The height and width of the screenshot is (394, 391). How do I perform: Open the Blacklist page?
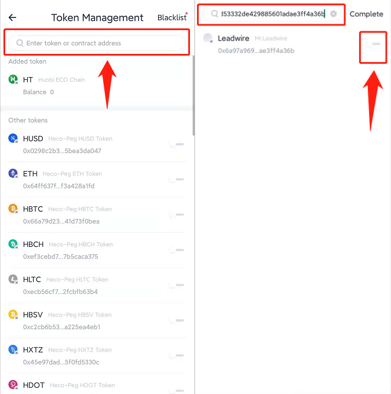point(172,17)
